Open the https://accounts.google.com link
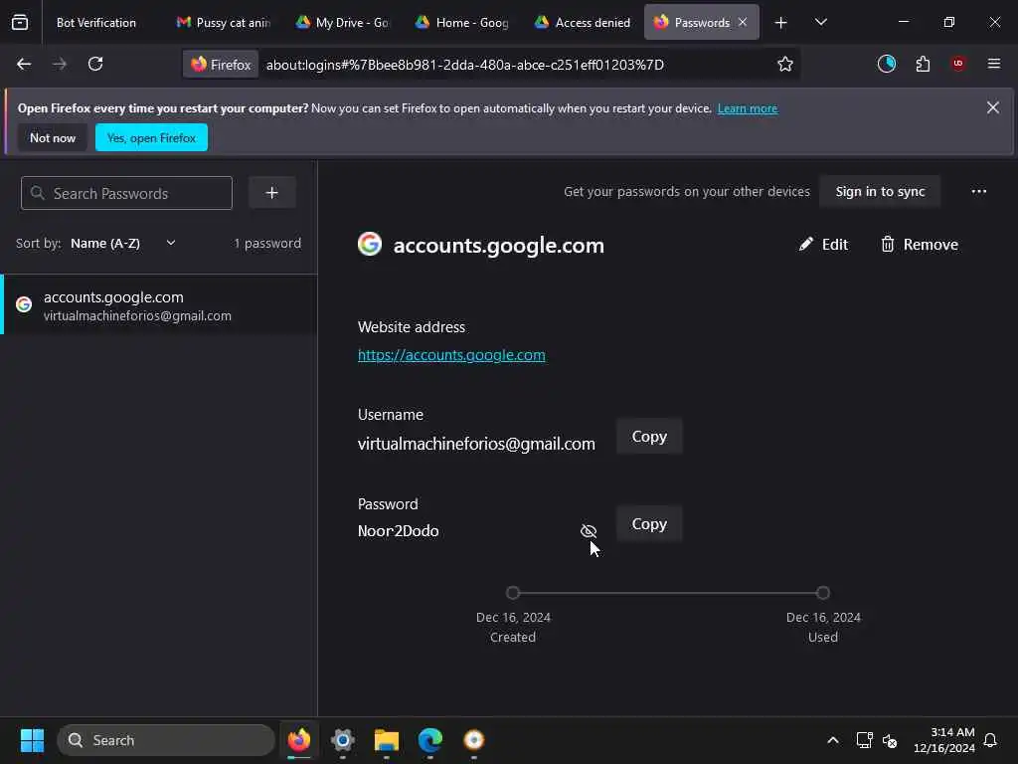1018x764 pixels. 451,355
